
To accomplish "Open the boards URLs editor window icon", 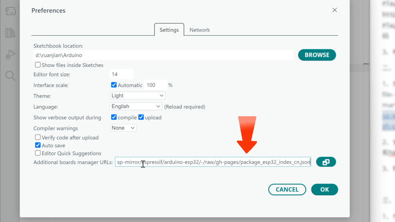I will point(326,162).
